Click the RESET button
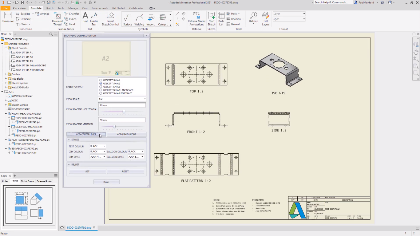 point(125,171)
